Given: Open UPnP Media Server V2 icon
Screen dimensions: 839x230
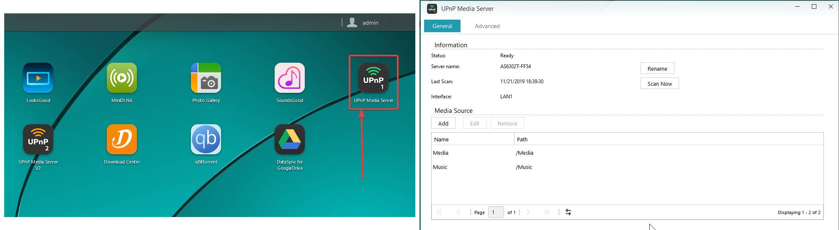Looking at the screenshot, I should coord(38,140).
